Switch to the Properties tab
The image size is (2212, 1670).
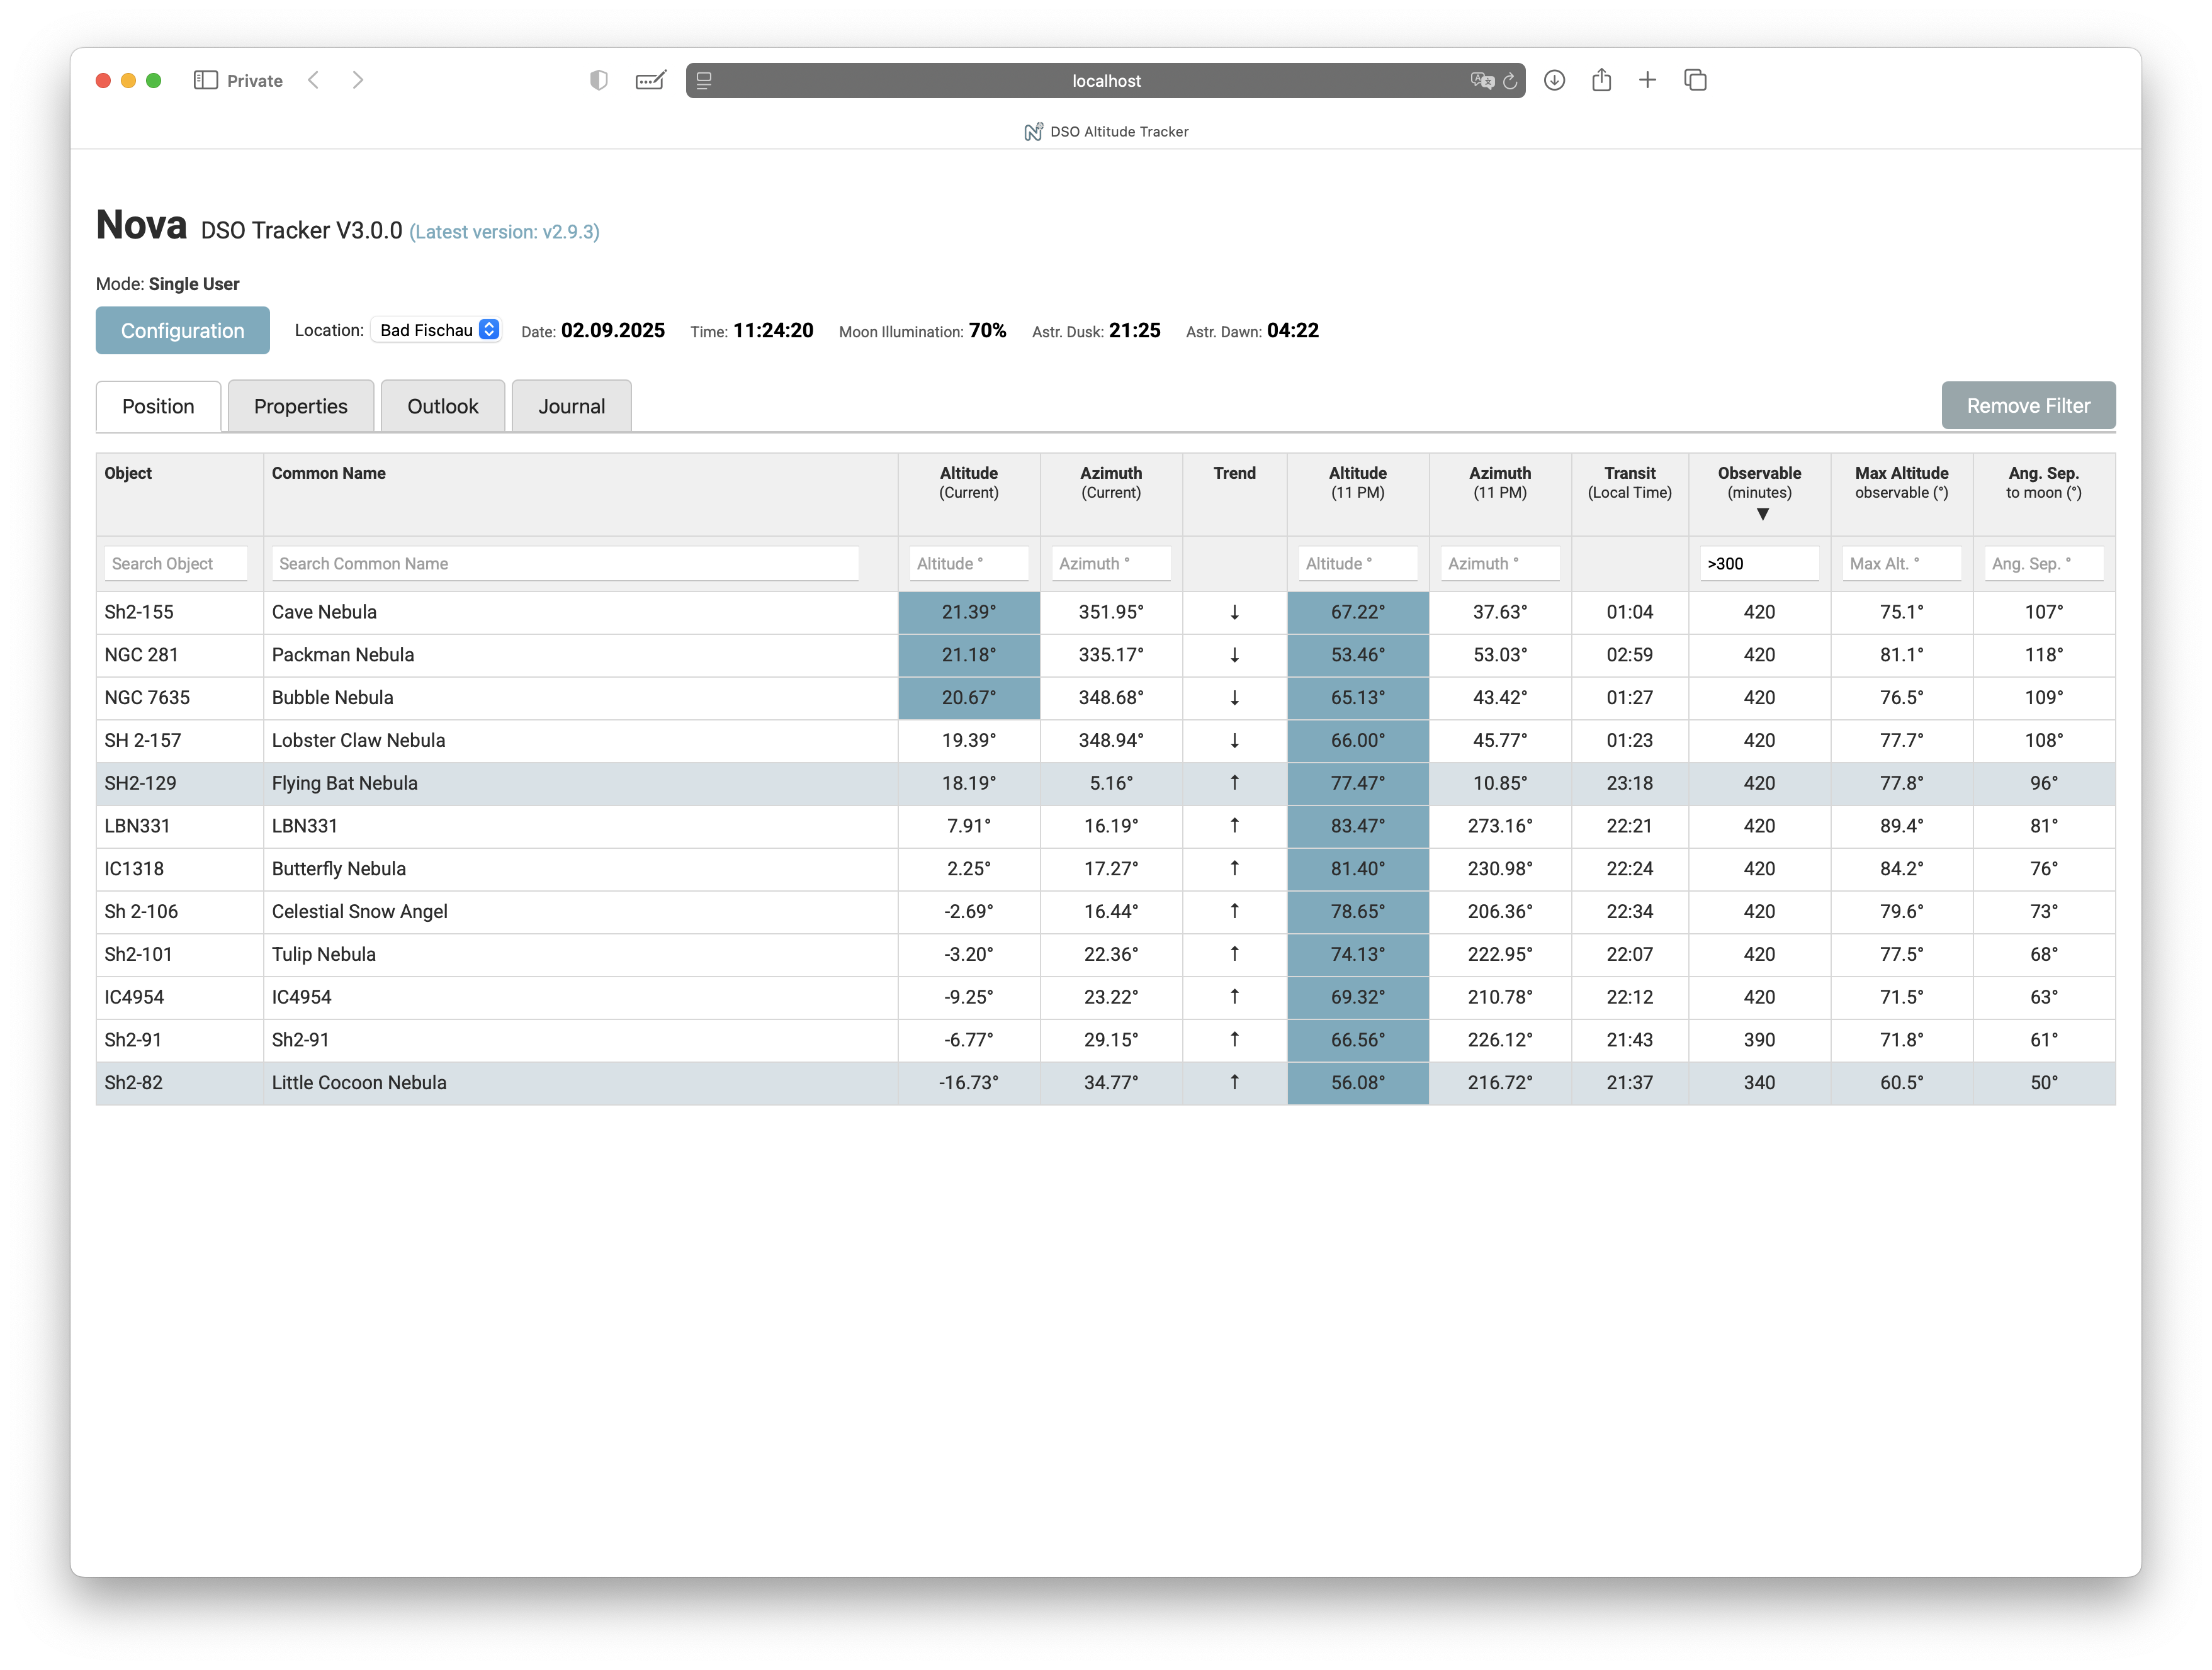tap(300, 406)
